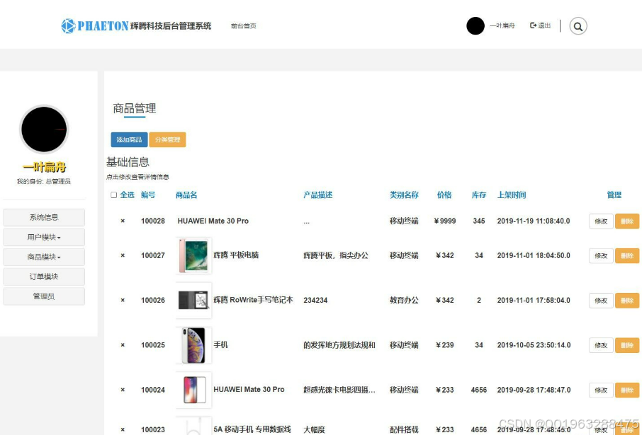Image resolution: width=642 pixels, height=435 pixels.
Task: Open 分类管理
Action: pos(168,139)
